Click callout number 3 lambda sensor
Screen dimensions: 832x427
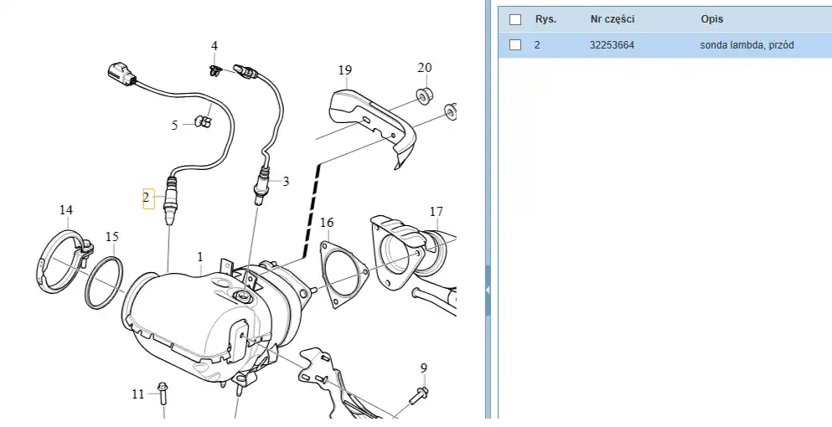(x=285, y=181)
